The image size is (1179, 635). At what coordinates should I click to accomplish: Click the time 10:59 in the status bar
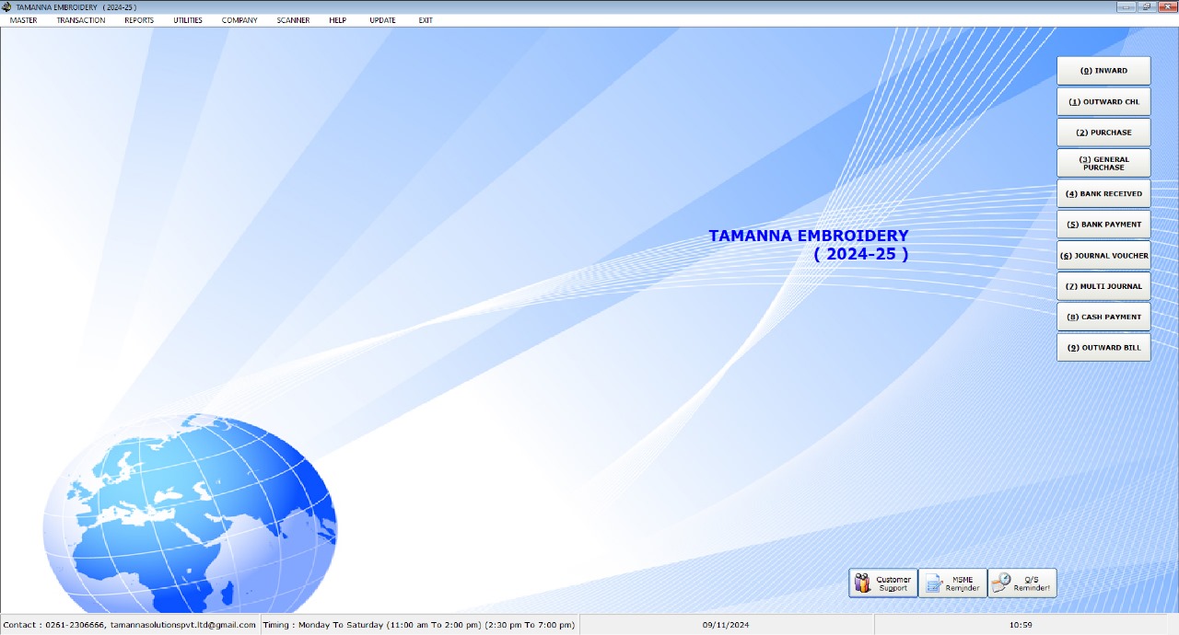pyautogui.click(x=1021, y=625)
